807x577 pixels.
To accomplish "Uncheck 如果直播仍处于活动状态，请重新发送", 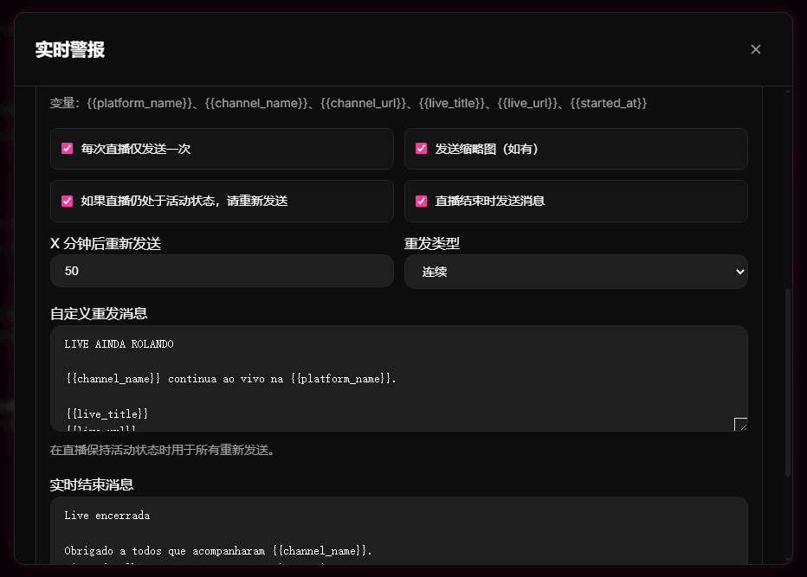I will 67,201.
